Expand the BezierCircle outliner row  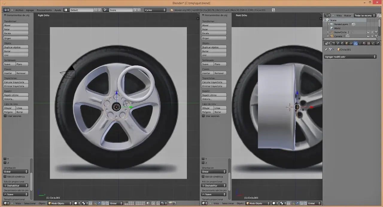click(x=328, y=32)
